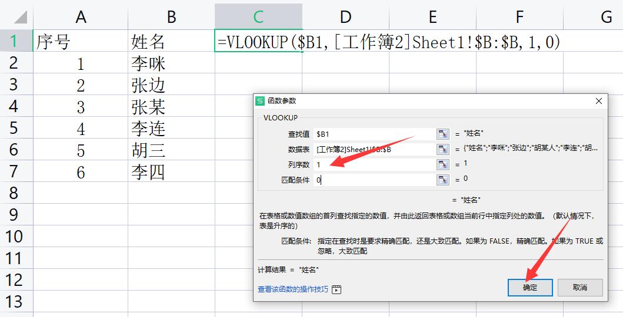Click the video icon beside the tips link
Viewport: 623px width, 317px height.
337,289
